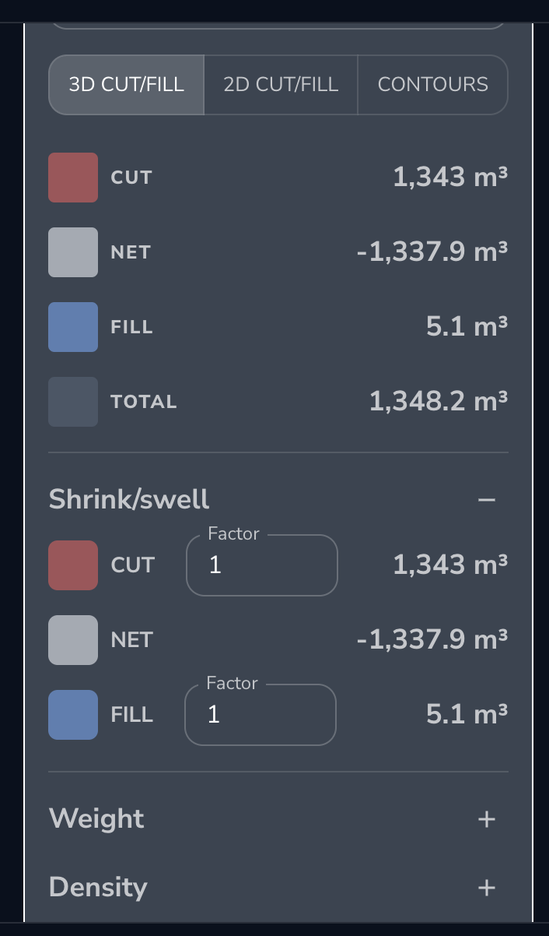This screenshot has height=936, width=549.
Task: Expand the Density section
Action: pos(487,886)
